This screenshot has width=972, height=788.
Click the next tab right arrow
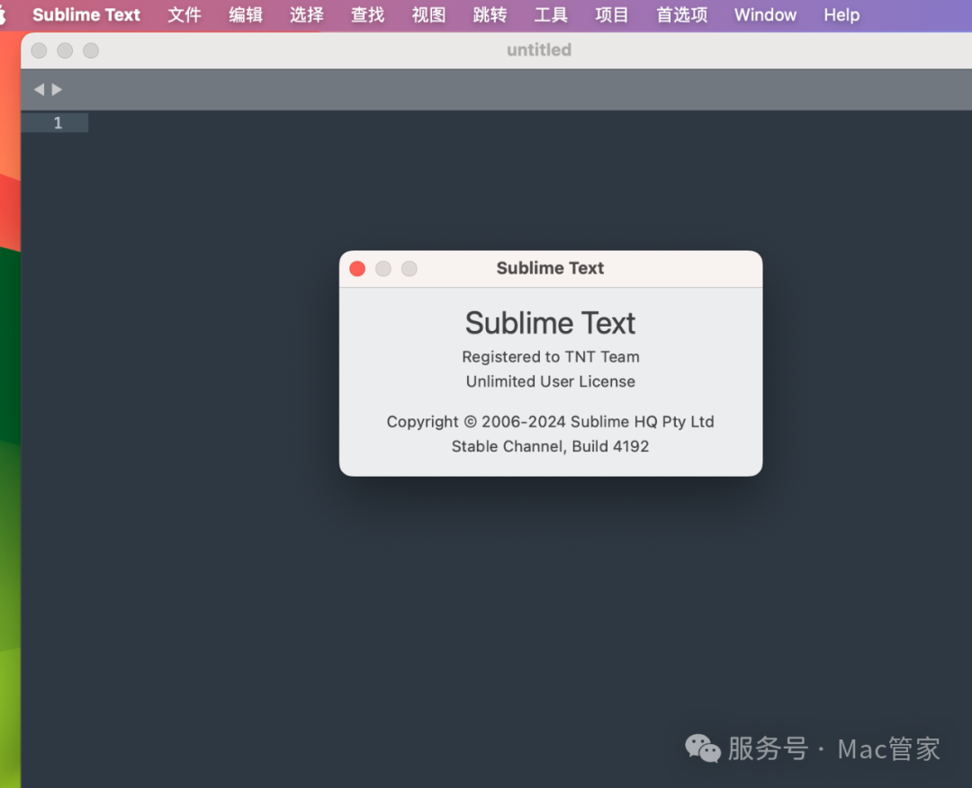[x=57, y=90]
